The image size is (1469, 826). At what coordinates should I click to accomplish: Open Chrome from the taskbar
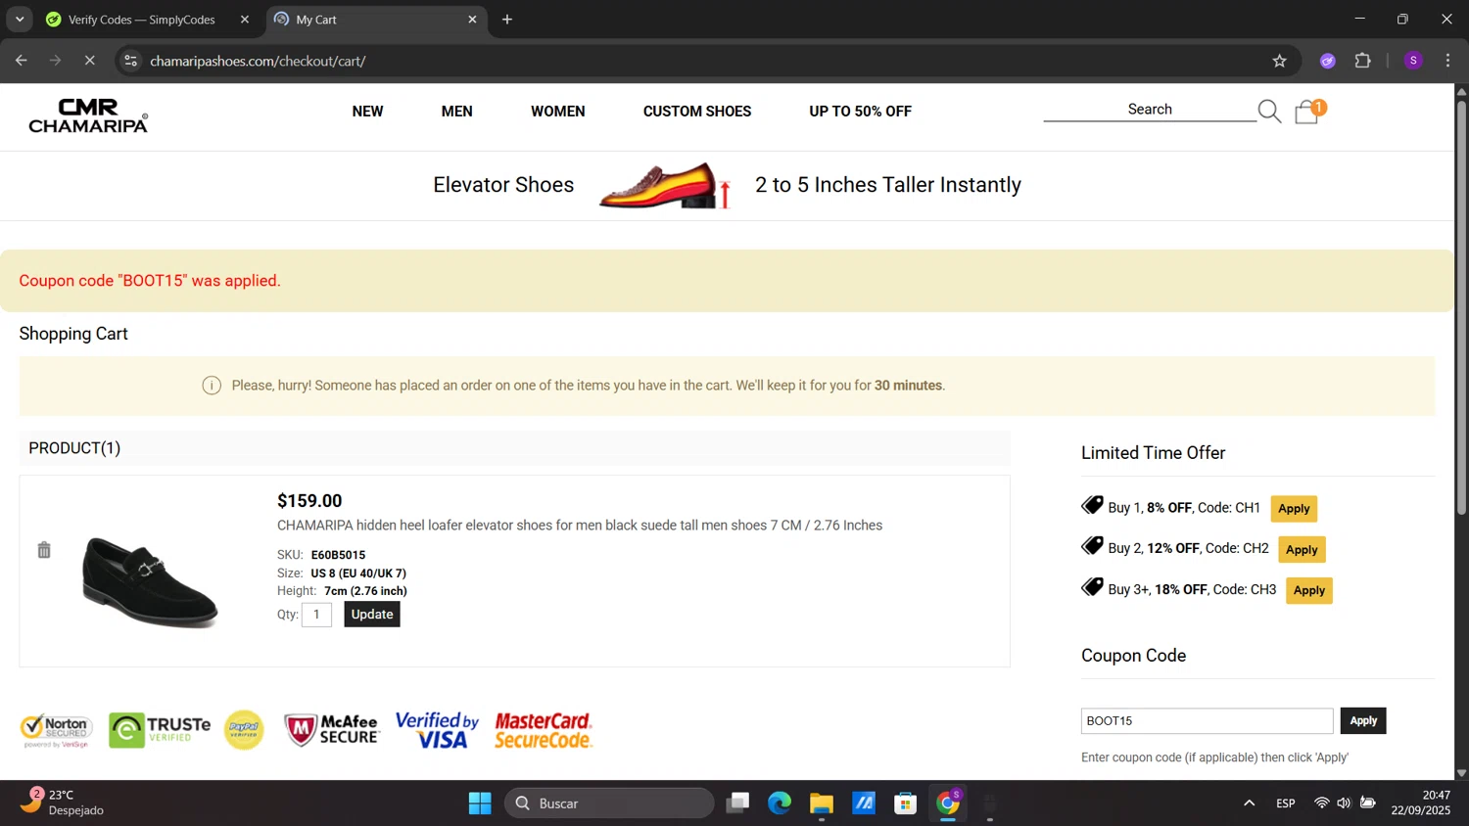coord(948,803)
